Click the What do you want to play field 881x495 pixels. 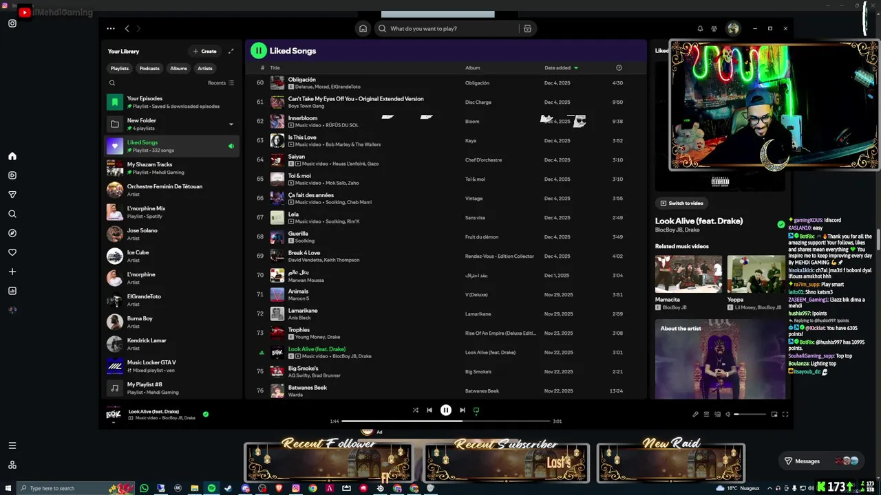click(447, 29)
